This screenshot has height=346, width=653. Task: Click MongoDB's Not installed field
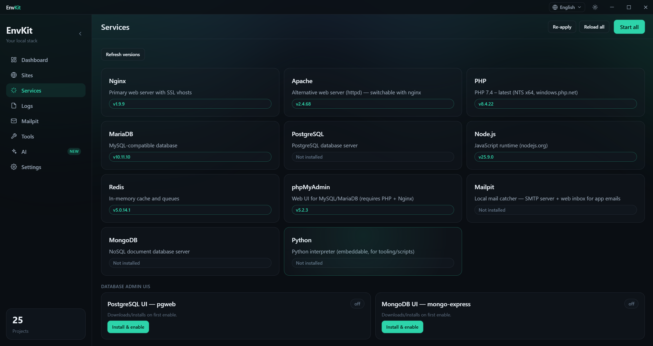click(190, 263)
